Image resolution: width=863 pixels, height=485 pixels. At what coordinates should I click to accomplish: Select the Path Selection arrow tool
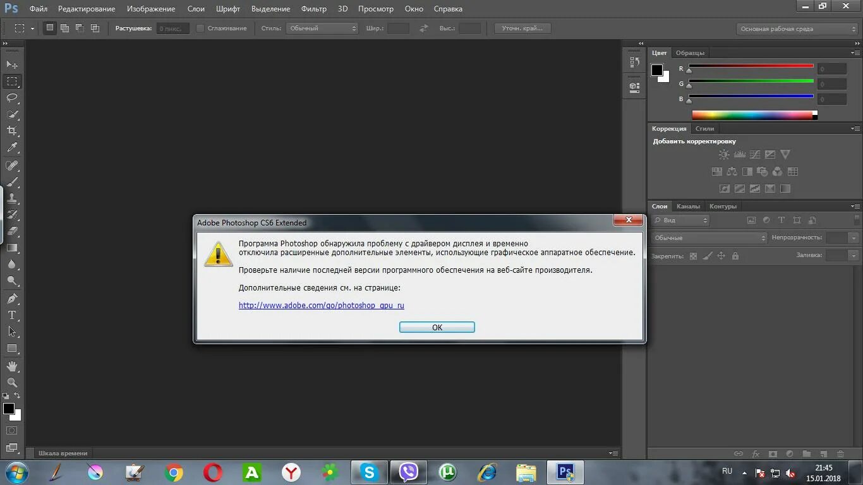[x=12, y=332]
